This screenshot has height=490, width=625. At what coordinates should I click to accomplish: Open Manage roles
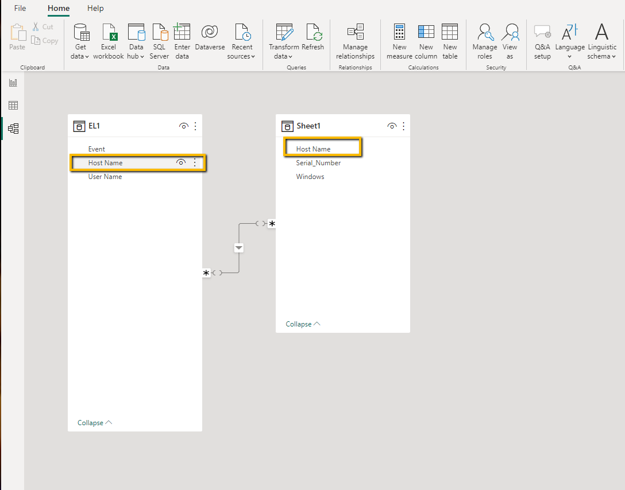(485, 41)
